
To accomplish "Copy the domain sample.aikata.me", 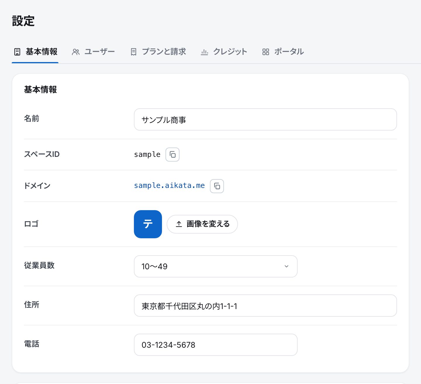I will [x=217, y=186].
